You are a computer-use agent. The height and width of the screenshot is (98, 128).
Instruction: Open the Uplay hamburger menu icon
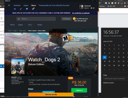(9, 5)
